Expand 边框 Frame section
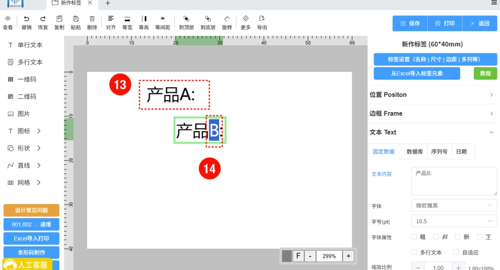 (x=432, y=113)
